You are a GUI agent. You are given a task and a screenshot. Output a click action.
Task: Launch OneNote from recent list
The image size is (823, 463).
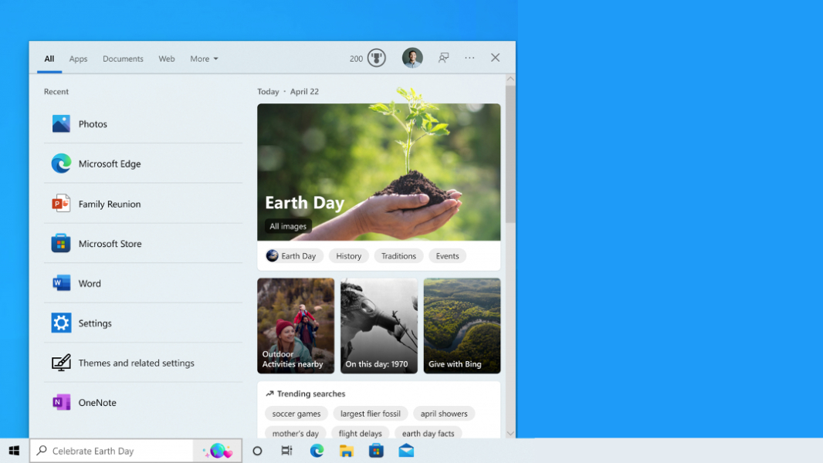97,403
